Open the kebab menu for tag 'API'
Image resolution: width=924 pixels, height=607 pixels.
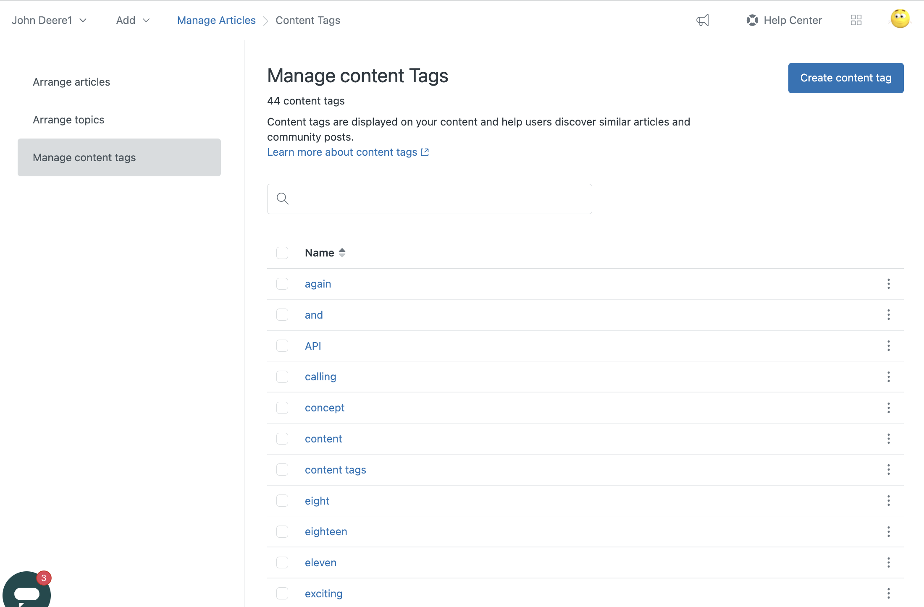(889, 346)
